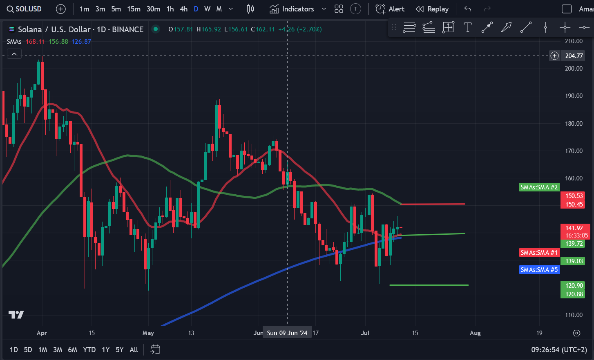Click the add symbol plus icon

pyautogui.click(x=60, y=9)
